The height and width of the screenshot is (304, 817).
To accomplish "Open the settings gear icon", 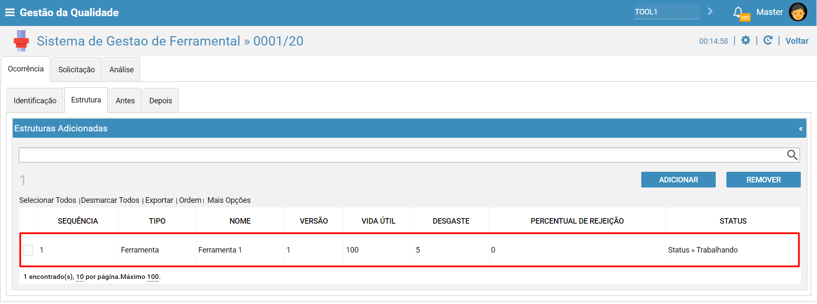I will pyautogui.click(x=746, y=40).
